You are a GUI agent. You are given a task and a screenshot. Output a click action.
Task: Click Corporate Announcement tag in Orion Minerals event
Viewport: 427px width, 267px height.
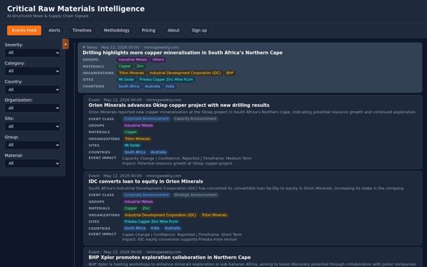click(146, 119)
